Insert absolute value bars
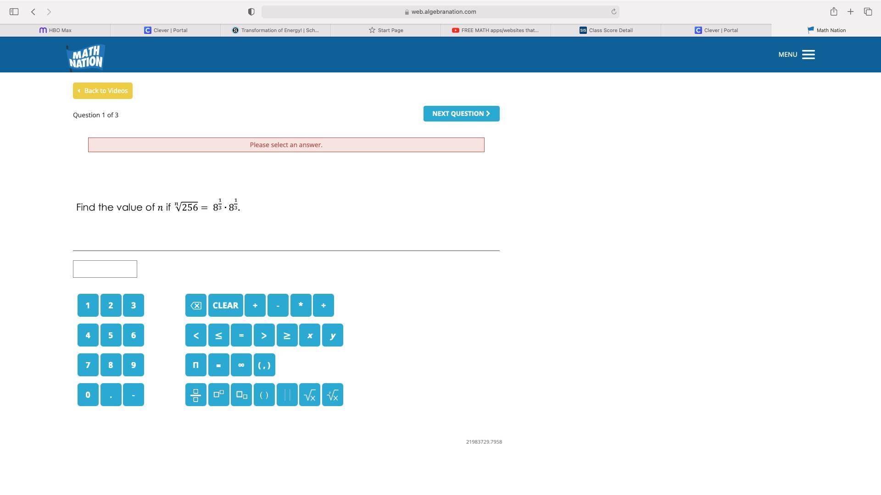Image resolution: width=881 pixels, height=495 pixels. click(287, 395)
